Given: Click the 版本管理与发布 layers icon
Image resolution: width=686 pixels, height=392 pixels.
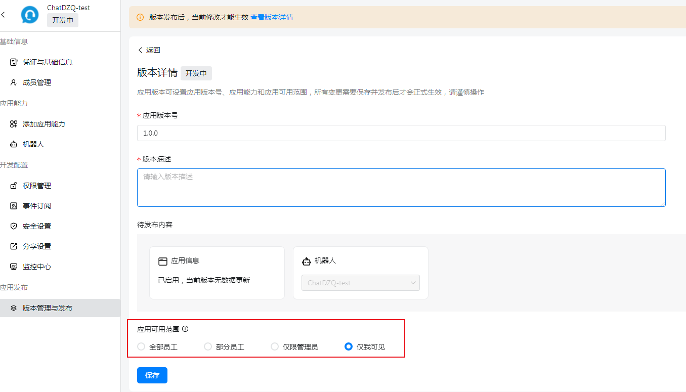Looking at the screenshot, I should [x=14, y=308].
